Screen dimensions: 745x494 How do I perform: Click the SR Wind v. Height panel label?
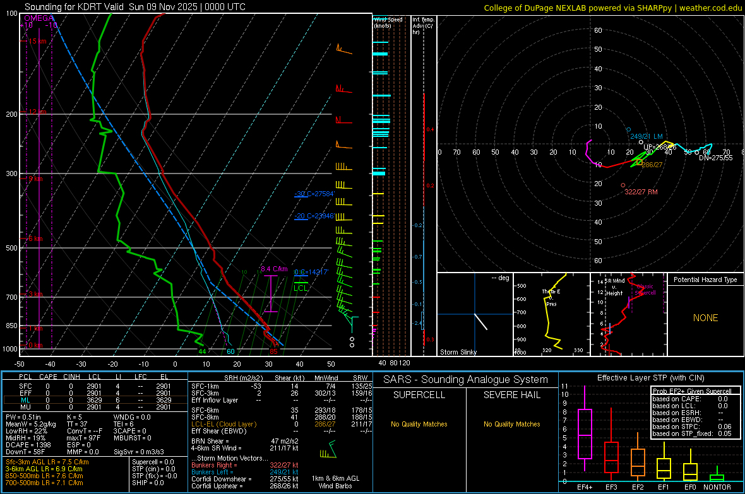[614, 287]
